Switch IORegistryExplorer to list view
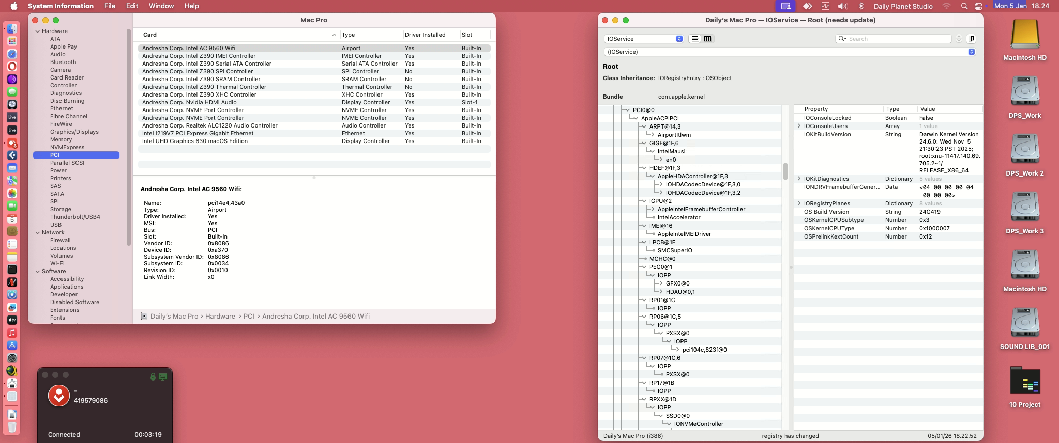This screenshot has width=1059, height=443. pyautogui.click(x=695, y=39)
